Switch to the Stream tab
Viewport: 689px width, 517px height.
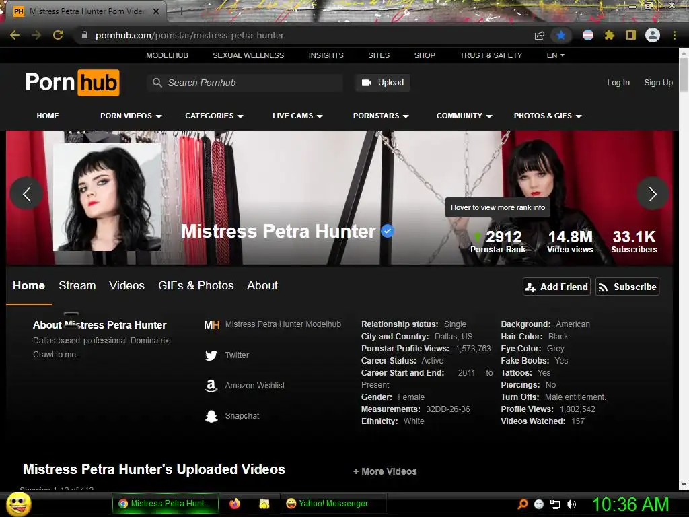[77, 285]
